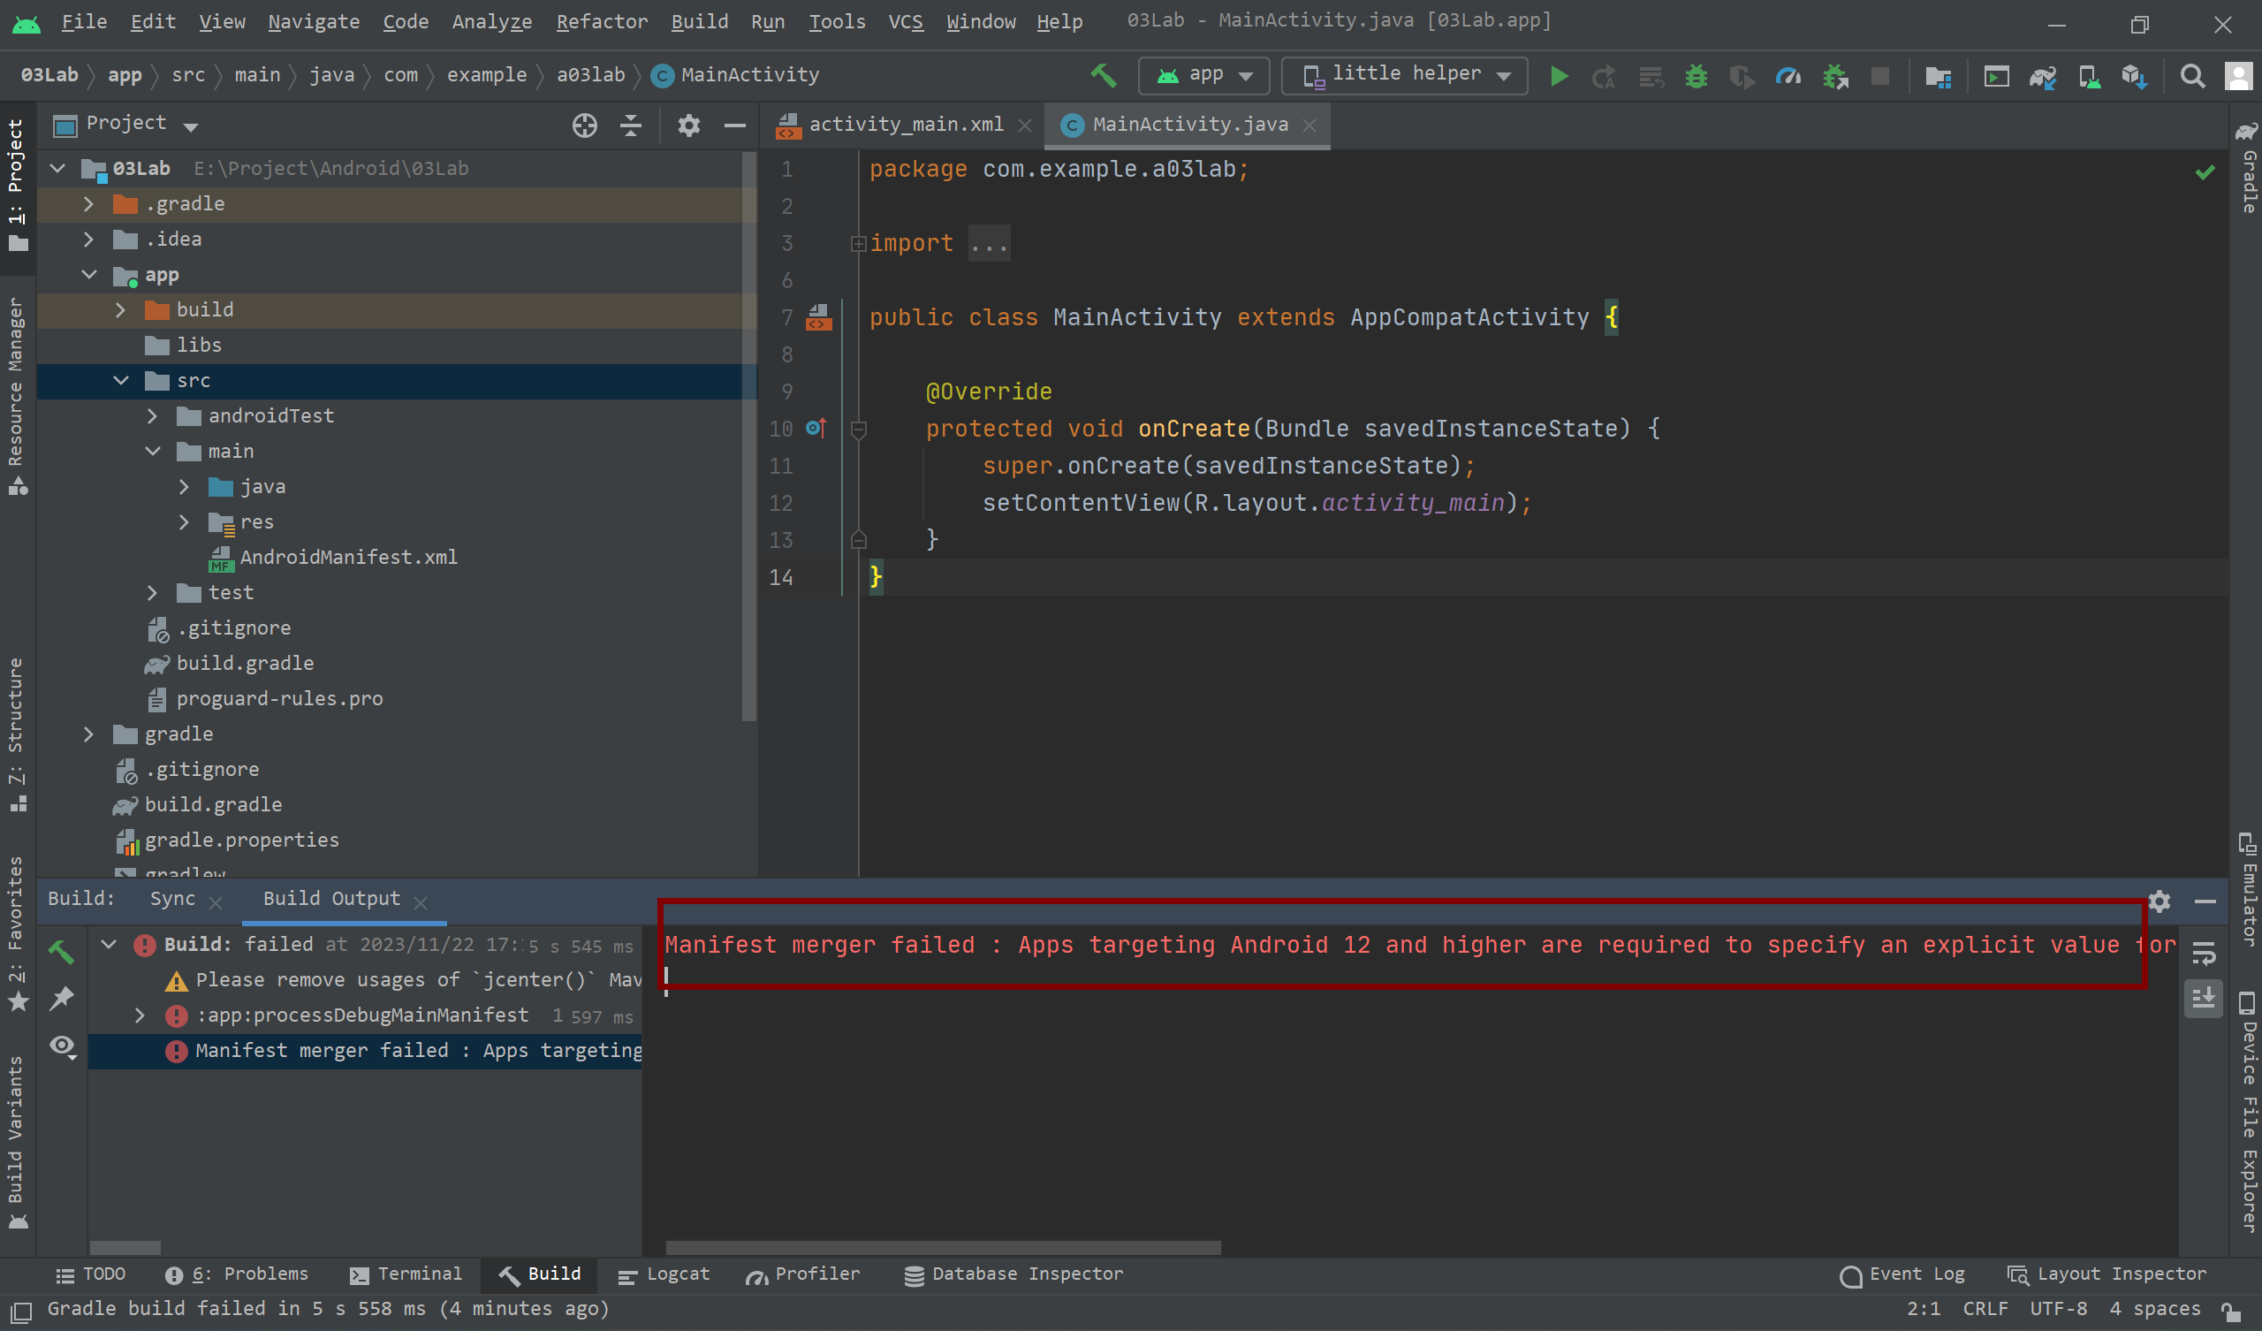Click the build output horizontal scrollbar
Viewport: 2262px width, 1331px height.
[x=943, y=1249]
